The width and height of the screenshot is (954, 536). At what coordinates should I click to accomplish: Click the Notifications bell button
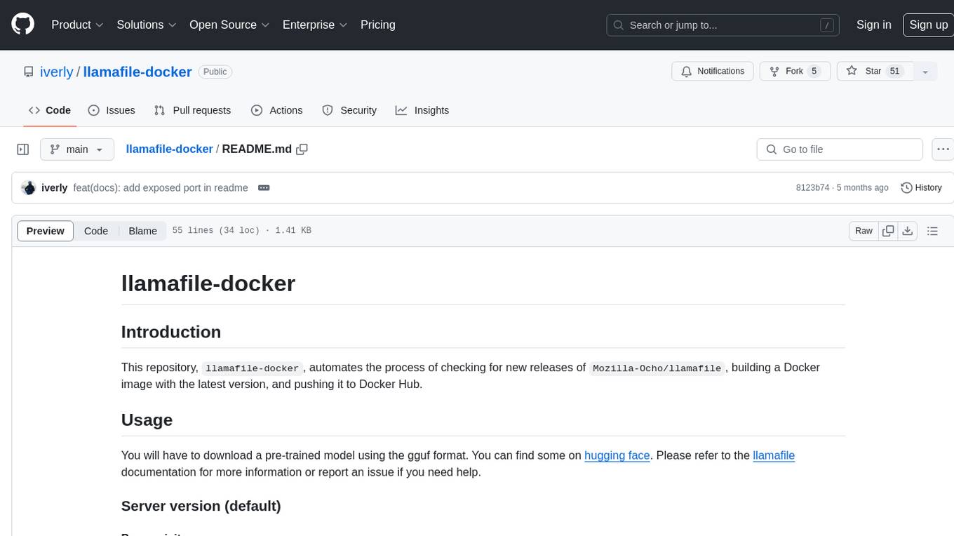713,72
